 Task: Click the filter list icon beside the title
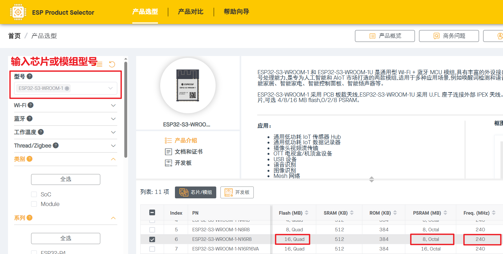pos(100,64)
